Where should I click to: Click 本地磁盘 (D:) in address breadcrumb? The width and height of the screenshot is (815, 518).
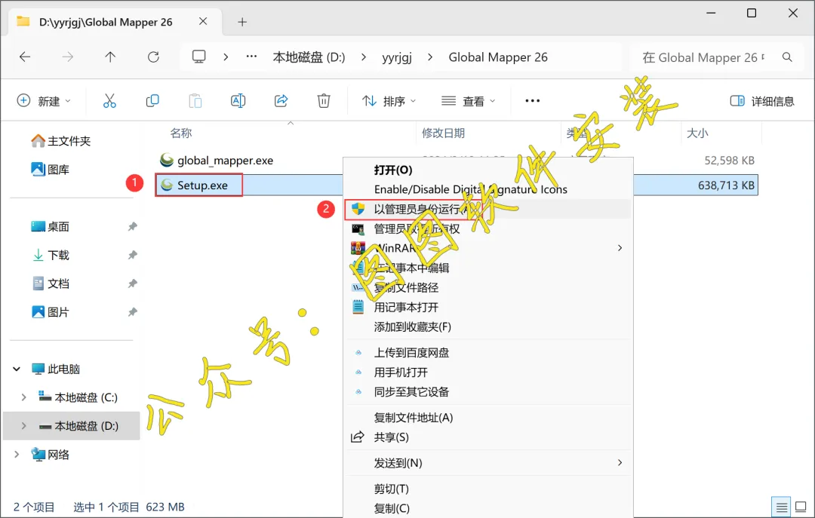(309, 57)
